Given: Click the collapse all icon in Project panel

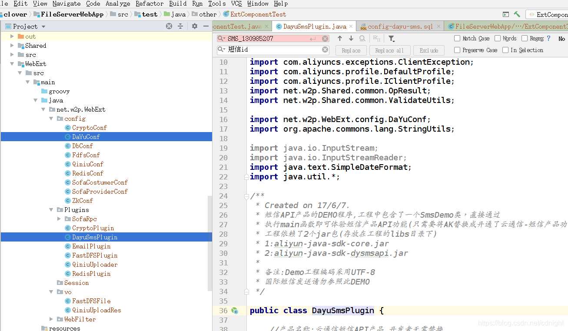Looking at the screenshot, I should click(x=181, y=26).
